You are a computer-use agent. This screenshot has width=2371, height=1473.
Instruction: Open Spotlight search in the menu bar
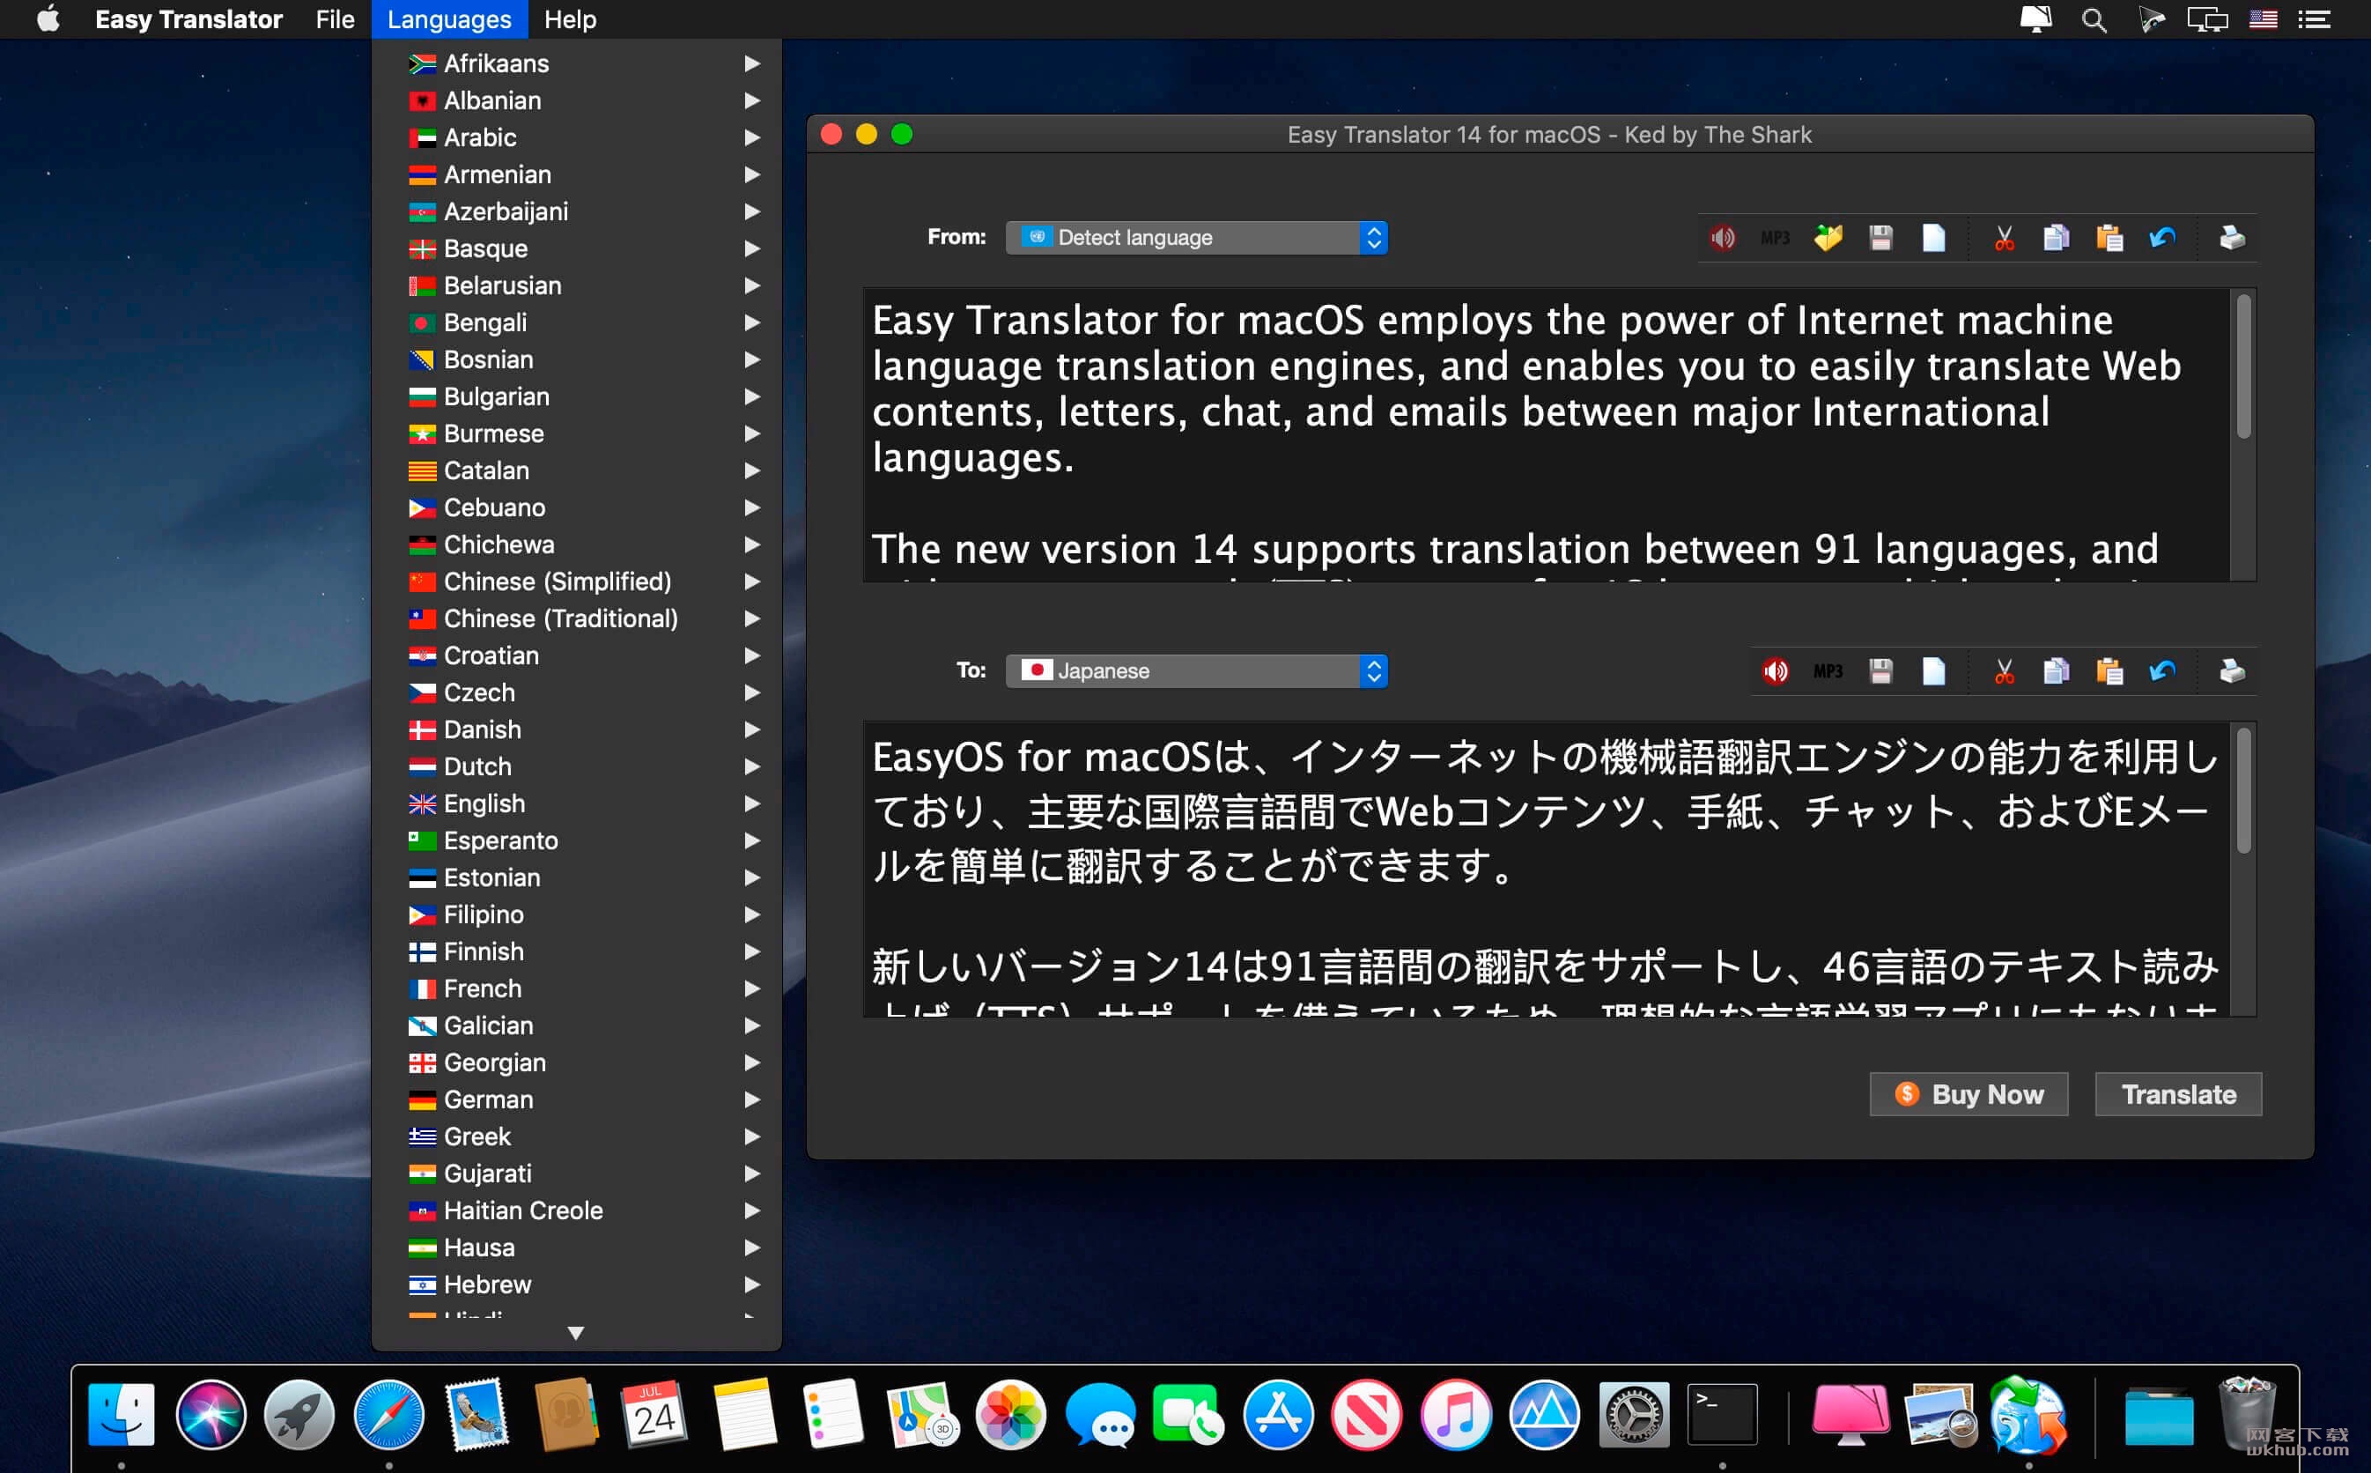pyautogui.click(x=2094, y=19)
